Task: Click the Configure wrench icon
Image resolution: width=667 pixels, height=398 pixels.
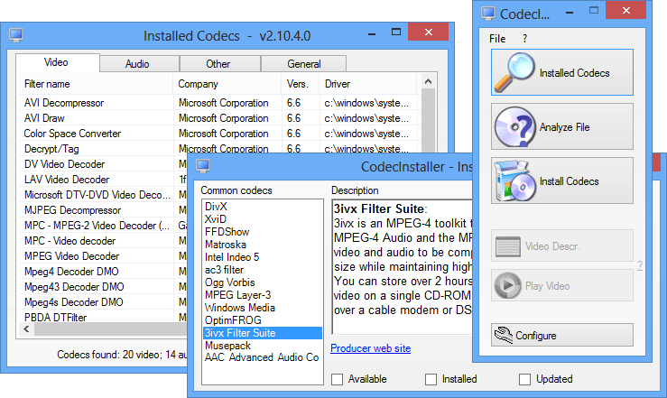Action: click(504, 335)
